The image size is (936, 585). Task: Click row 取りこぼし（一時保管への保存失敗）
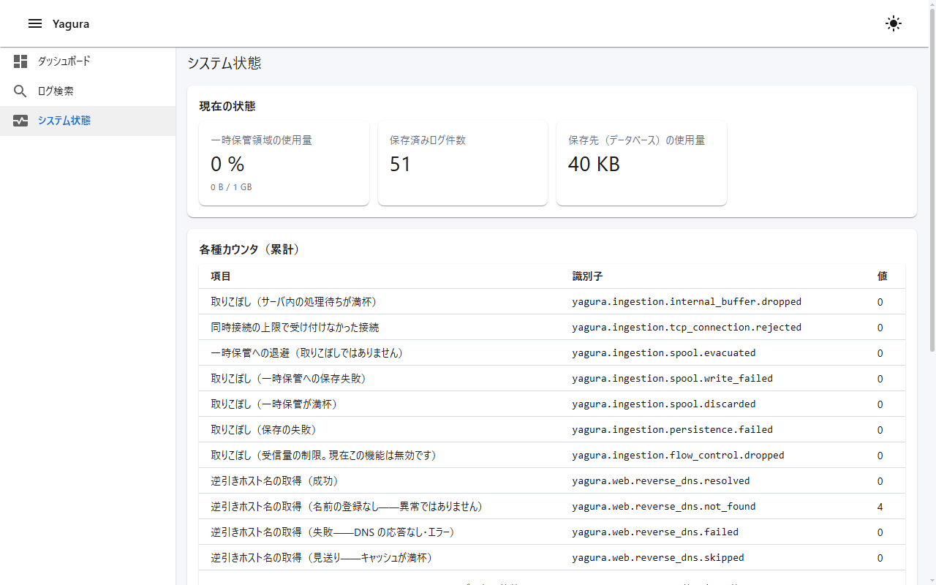[x=552, y=378]
